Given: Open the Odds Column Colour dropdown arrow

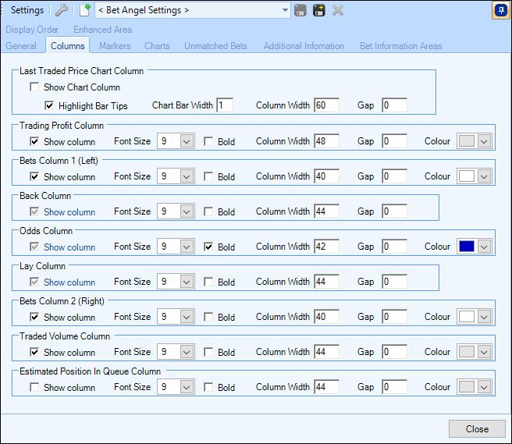Looking at the screenshot, I should point(484,247).
